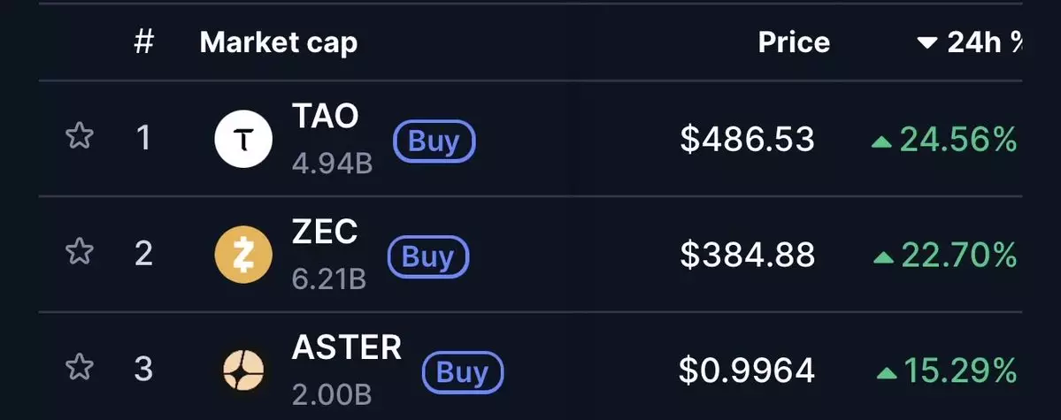
Task: Favorite TAO with the star toggle
Action: pyautogui.click(x=80, y=137)
